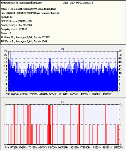Screen dimensions: 126x151
Task: Click the 1 label on PIF right axis
Action: tap(121, 125)
